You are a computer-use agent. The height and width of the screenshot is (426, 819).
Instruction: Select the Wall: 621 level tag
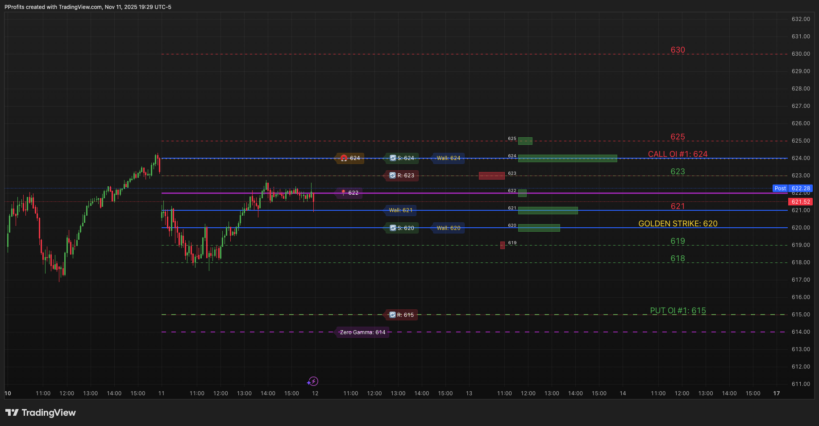click(400, 210)
